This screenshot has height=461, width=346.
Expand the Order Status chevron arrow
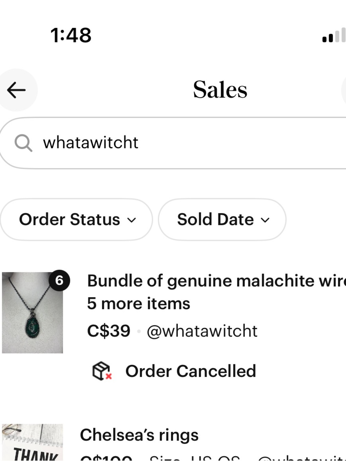click(x=131, y=220)
